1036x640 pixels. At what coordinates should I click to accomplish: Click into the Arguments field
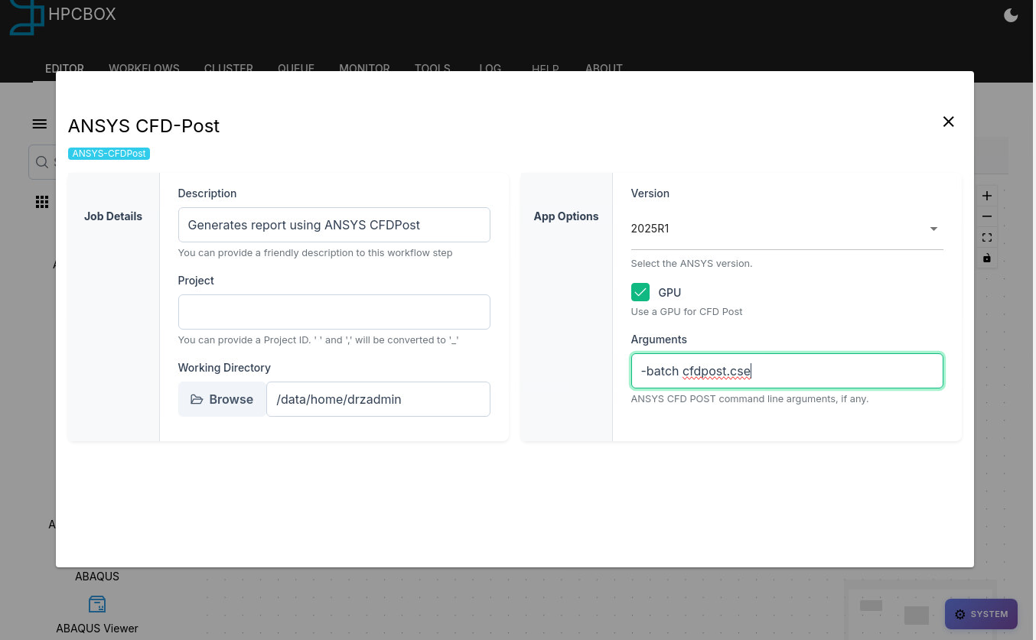click(x=787, y=371)
